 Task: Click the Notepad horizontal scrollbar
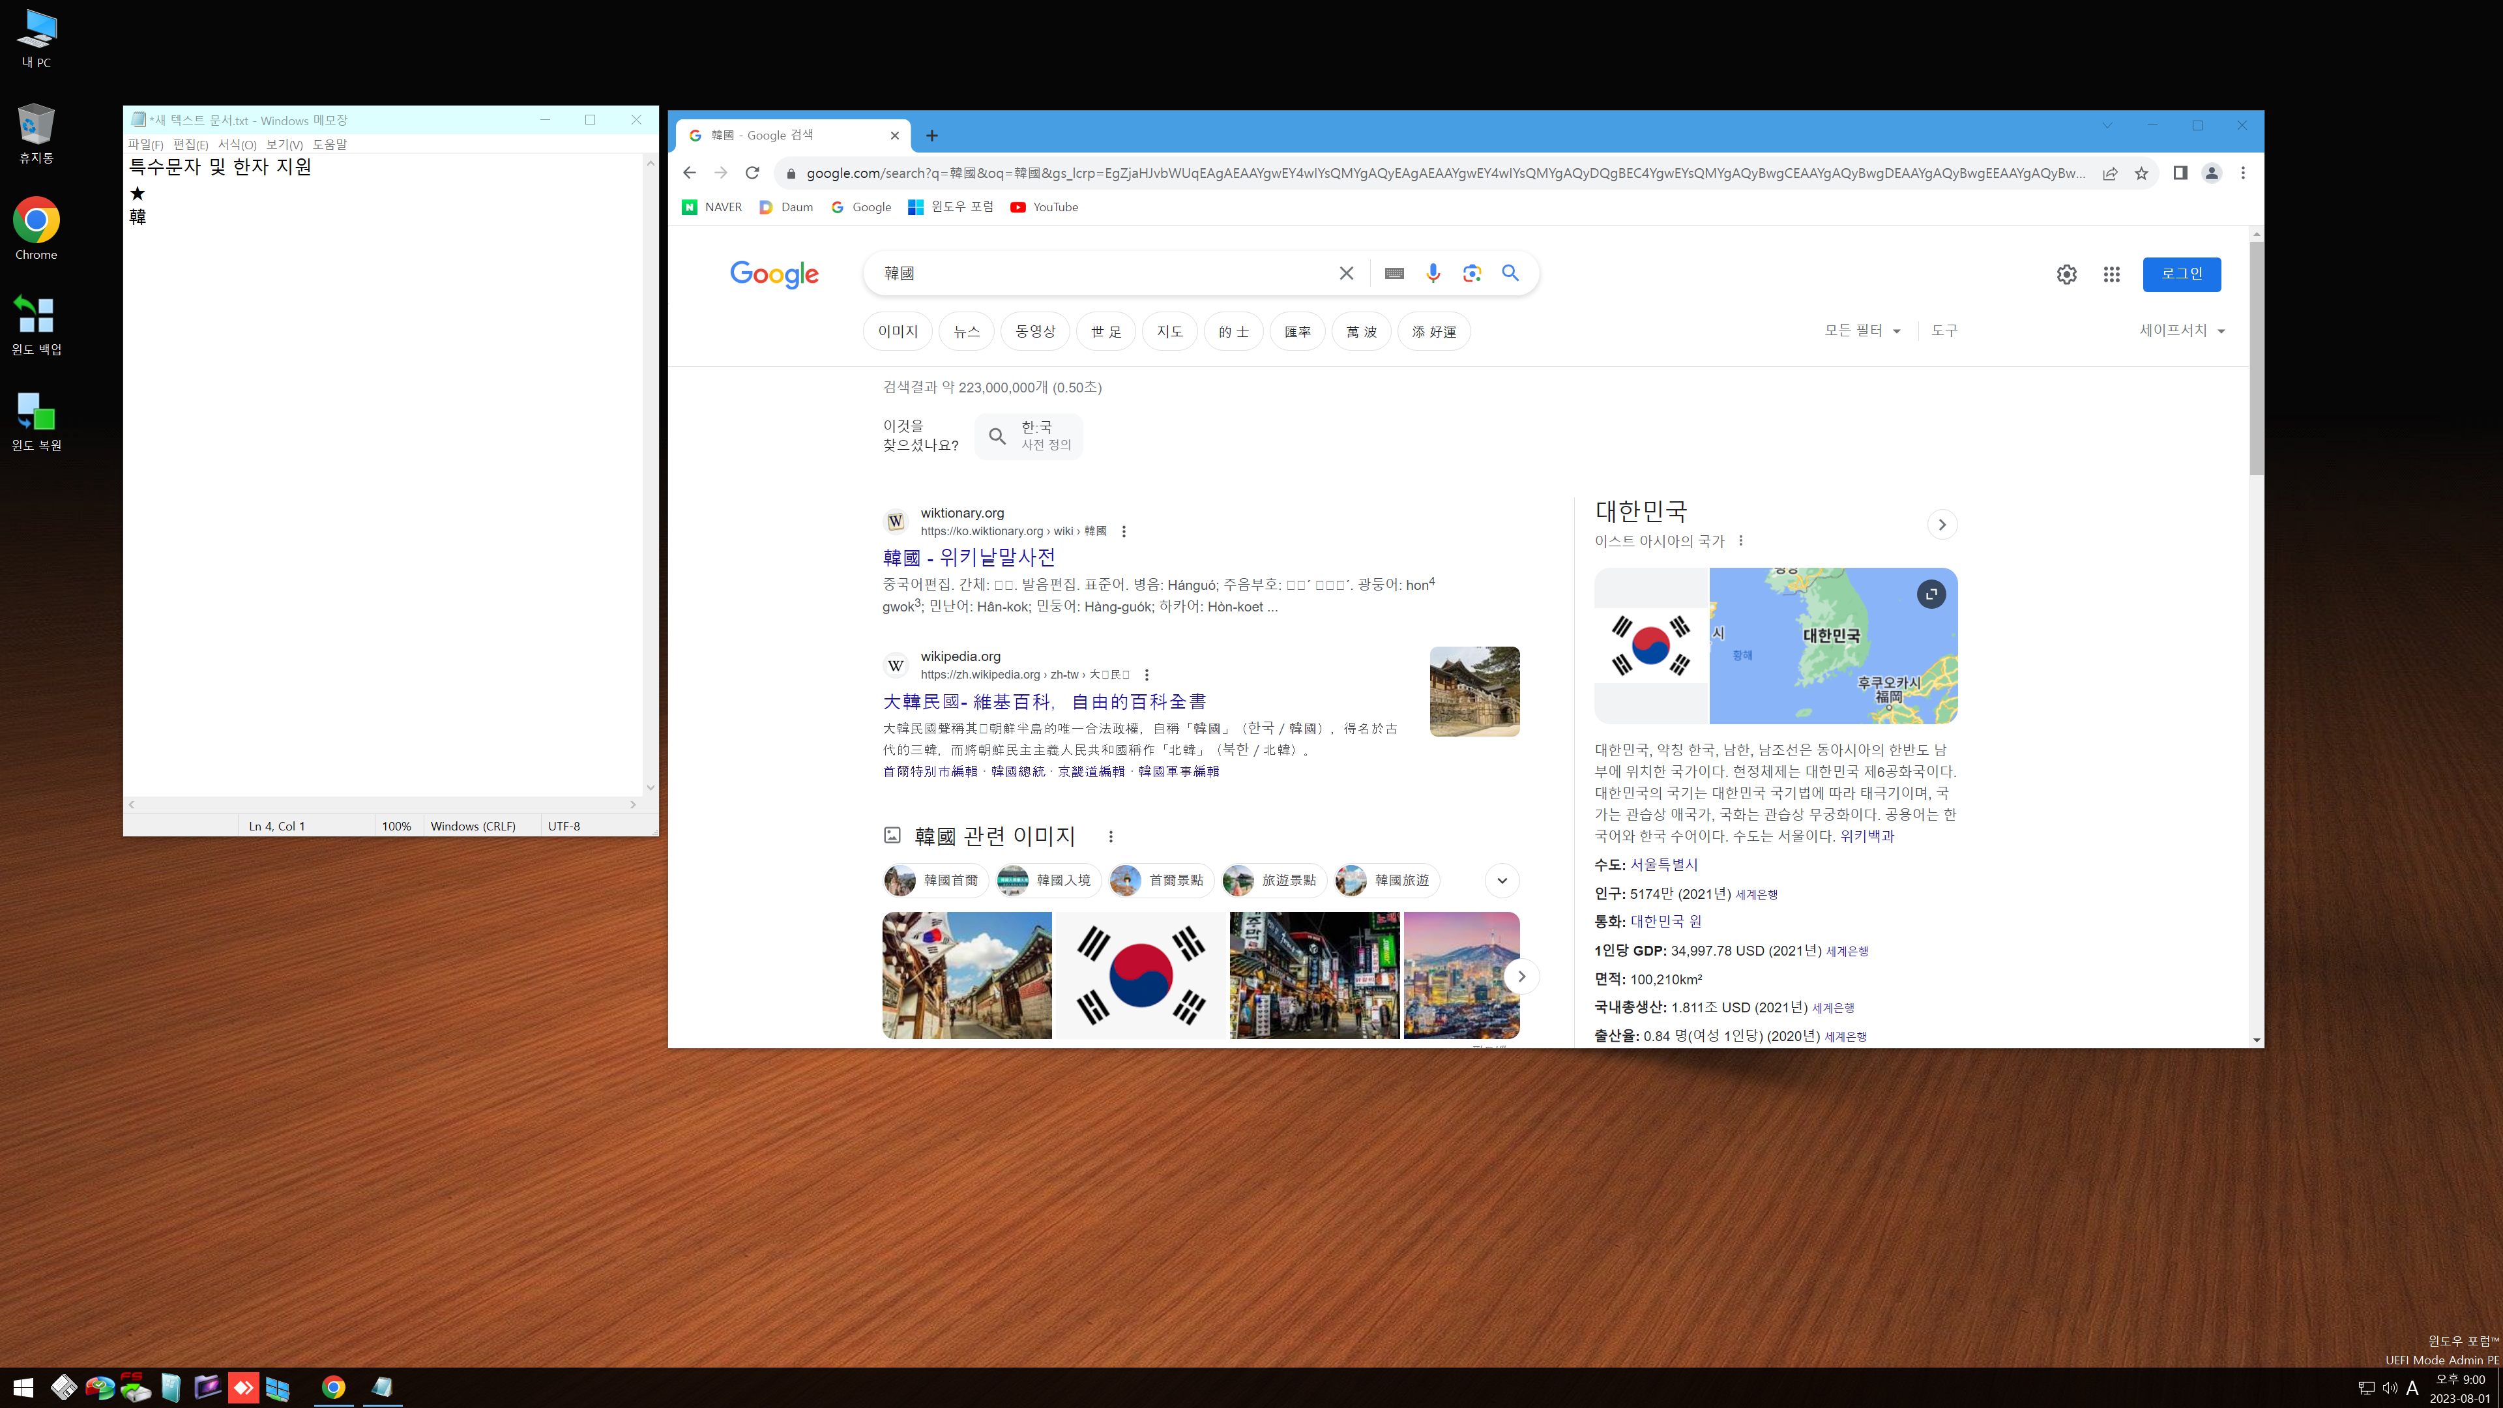coord(382,804)
